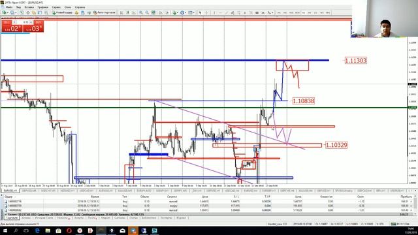Switch to M15 timeframe
Screen dimensions: 418x235
click(291, 12)
